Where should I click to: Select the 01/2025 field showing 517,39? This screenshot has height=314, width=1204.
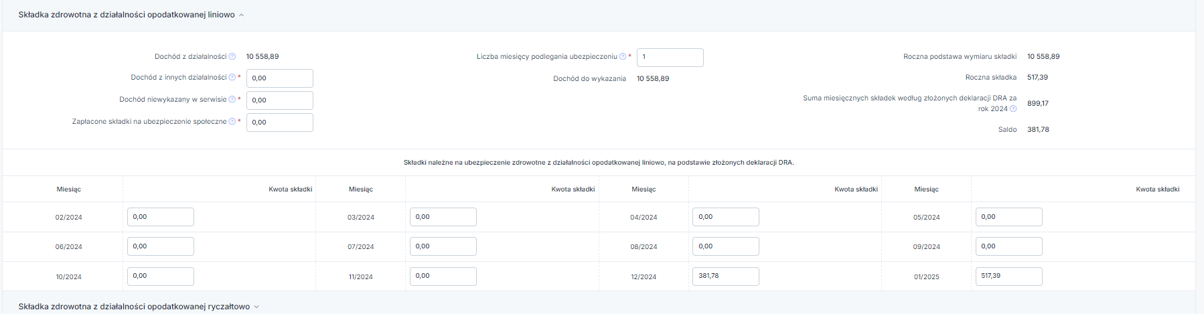coord(1009,277)
